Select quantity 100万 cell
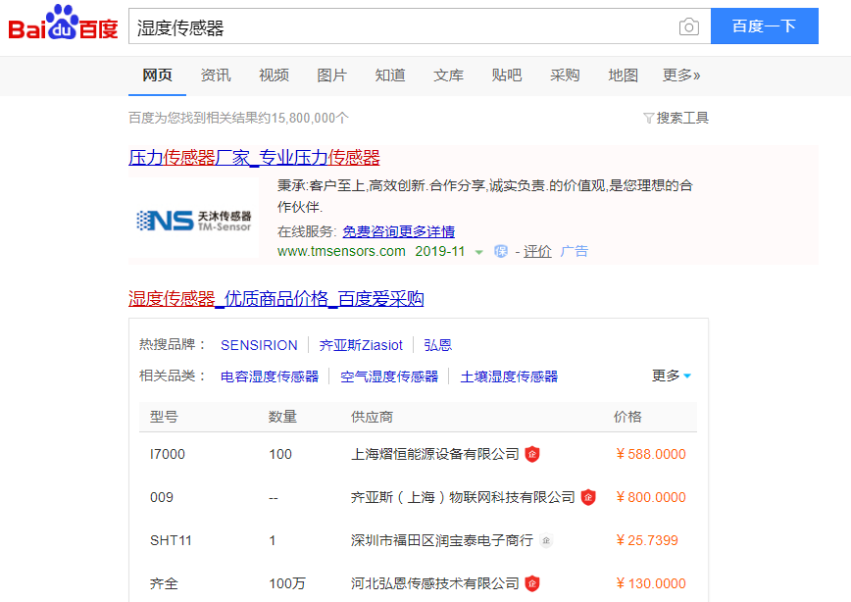This screenshot has height=602, width=851. click(x=287, y=583)
